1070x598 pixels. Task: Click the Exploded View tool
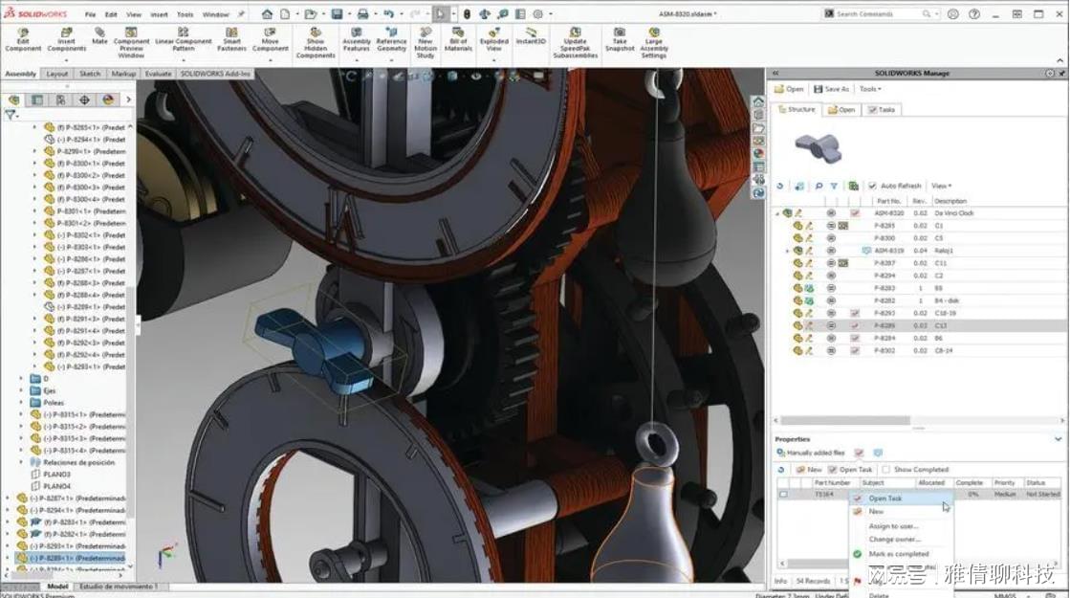point(494,40)
